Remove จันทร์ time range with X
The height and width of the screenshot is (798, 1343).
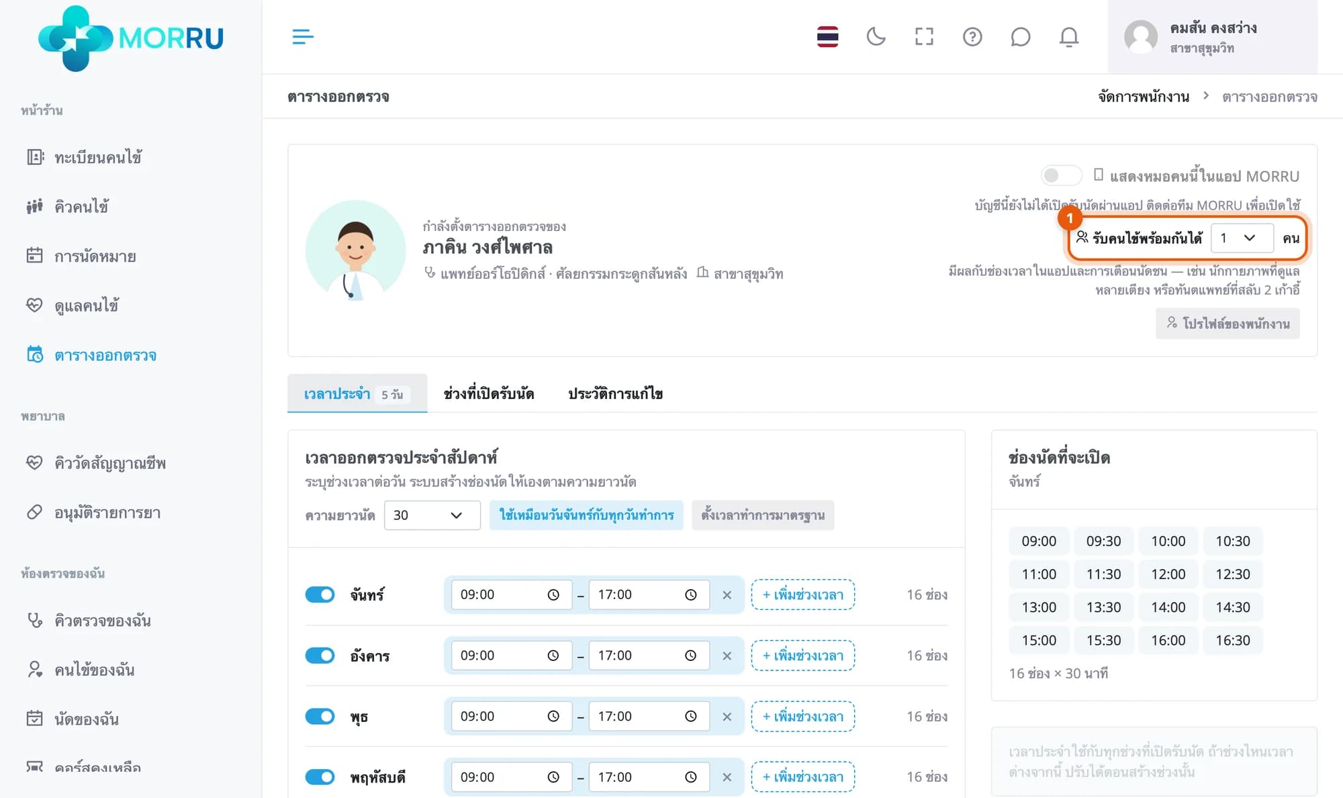727,594
